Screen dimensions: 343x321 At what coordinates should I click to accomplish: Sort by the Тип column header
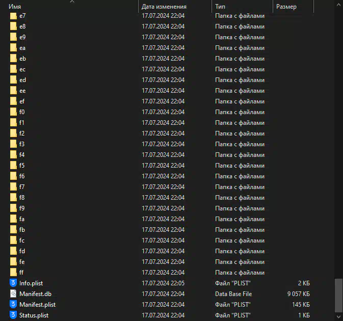(x=220, y=7)
